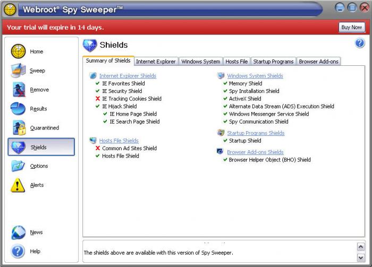Image resolution: width=372 pixels, height=267 pixels.
Task: Click the Alerts warning triangle icon
Action: coord(19,185)
